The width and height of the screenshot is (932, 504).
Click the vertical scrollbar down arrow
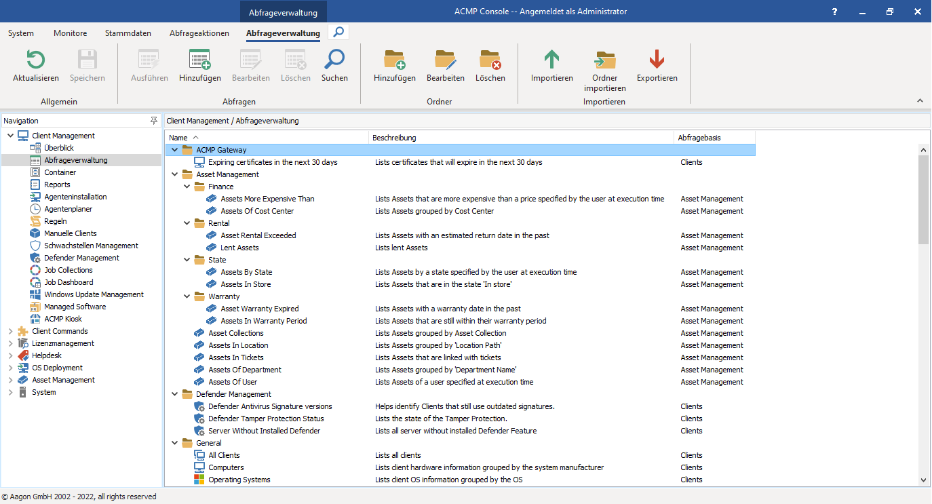point(924,480)
